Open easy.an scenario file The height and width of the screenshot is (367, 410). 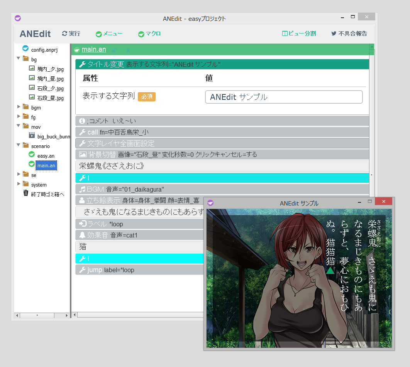click(x=46, y=156)
